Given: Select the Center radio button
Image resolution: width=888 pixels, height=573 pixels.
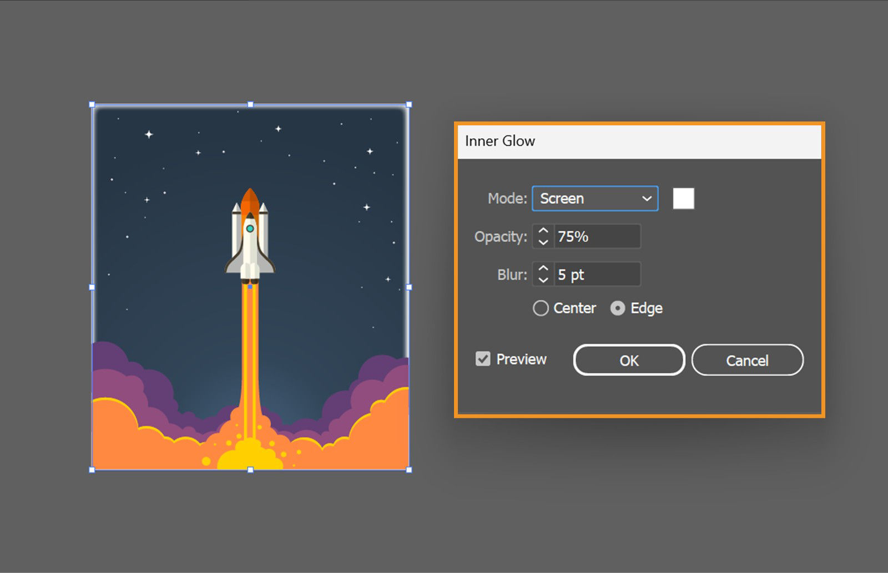Looking at the screenshot, I should pos(541,308).
